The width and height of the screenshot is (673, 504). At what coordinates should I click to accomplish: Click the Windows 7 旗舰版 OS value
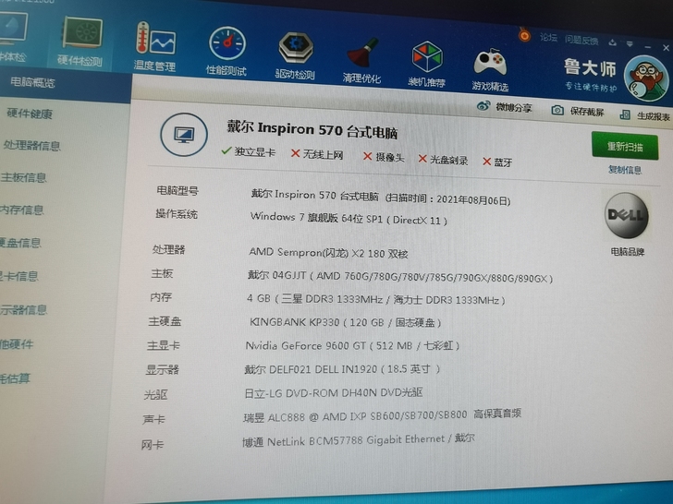349,218
